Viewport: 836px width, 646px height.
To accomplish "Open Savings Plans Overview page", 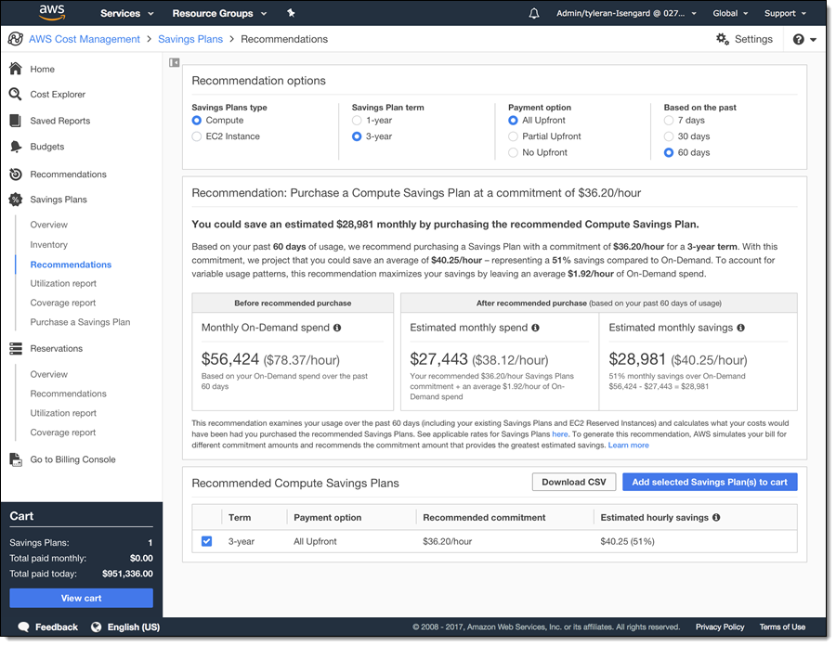I will tap(49, 225).
